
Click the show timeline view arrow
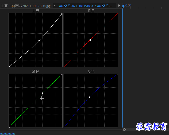point(119,6)
